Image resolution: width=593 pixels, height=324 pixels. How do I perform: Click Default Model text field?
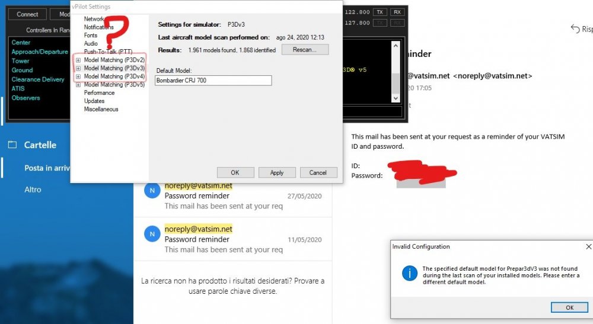point(213,81)
